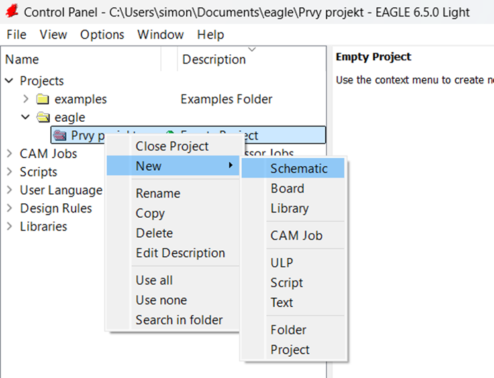
Task: Select the Design Rules tree item
Action: click(56, 209)
